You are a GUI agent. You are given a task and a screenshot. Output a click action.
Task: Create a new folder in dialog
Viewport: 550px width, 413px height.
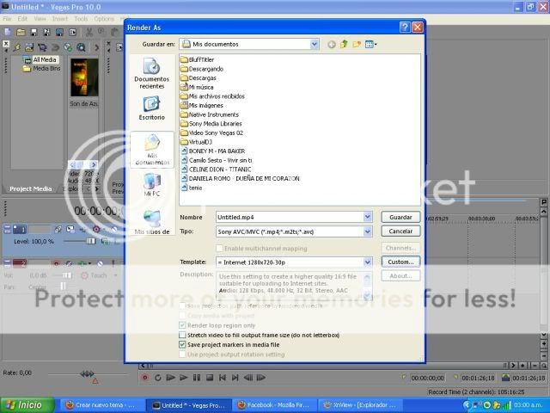point(357,44)
